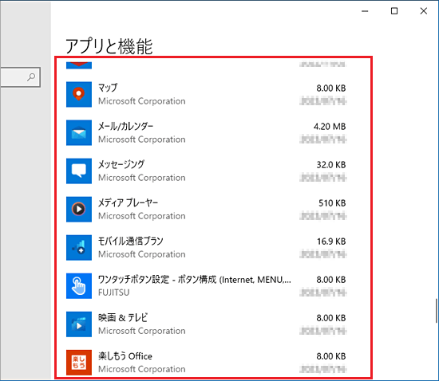Click the Mail/Calendar (メール/カレンダー) app icon
Screen dimensions: 439x381
coord(79,133)
